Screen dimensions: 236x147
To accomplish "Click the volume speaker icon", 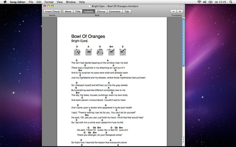I will pos(204,2).
